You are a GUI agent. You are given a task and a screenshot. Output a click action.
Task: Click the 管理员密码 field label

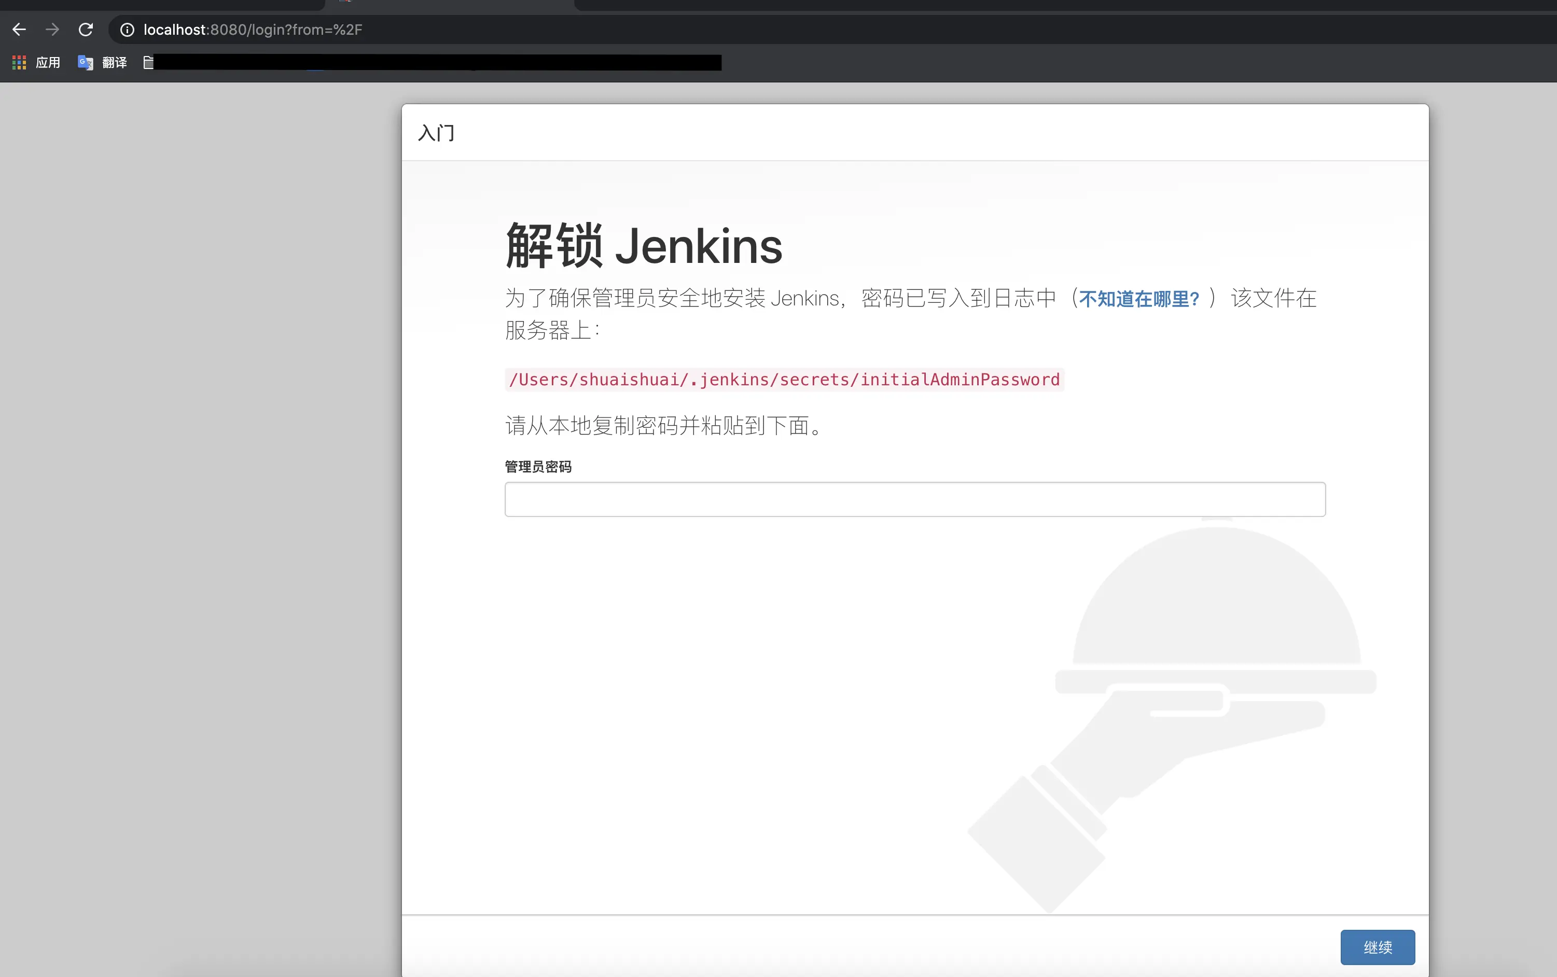pyautogui.click(x=537, y=467)
